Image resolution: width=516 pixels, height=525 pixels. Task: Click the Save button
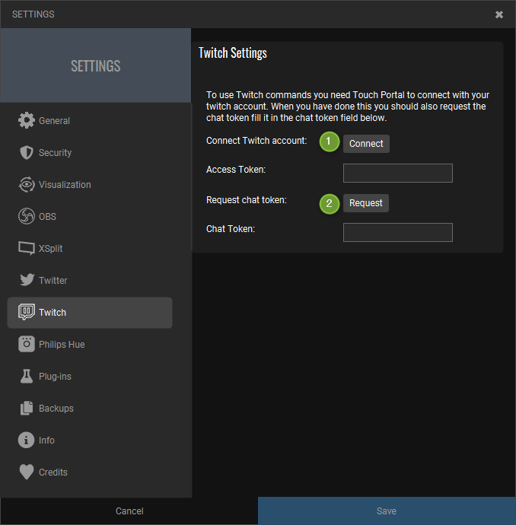(x=387, y=511)
